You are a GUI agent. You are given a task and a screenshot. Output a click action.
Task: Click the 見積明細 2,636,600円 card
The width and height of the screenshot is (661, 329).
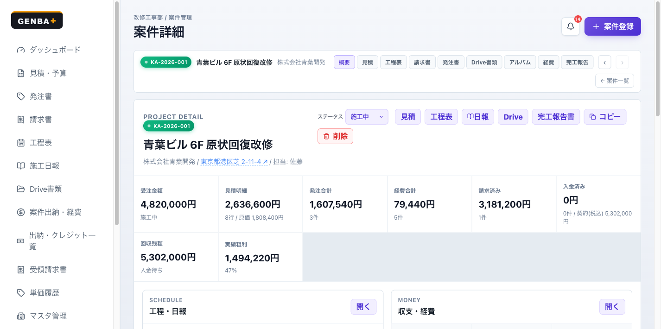[x=261, y=204]
